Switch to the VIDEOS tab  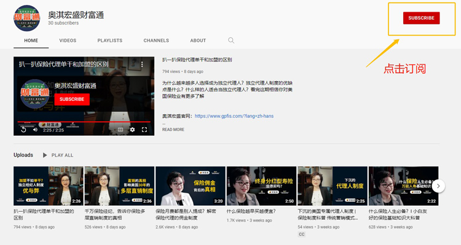(x=68, y=41)
